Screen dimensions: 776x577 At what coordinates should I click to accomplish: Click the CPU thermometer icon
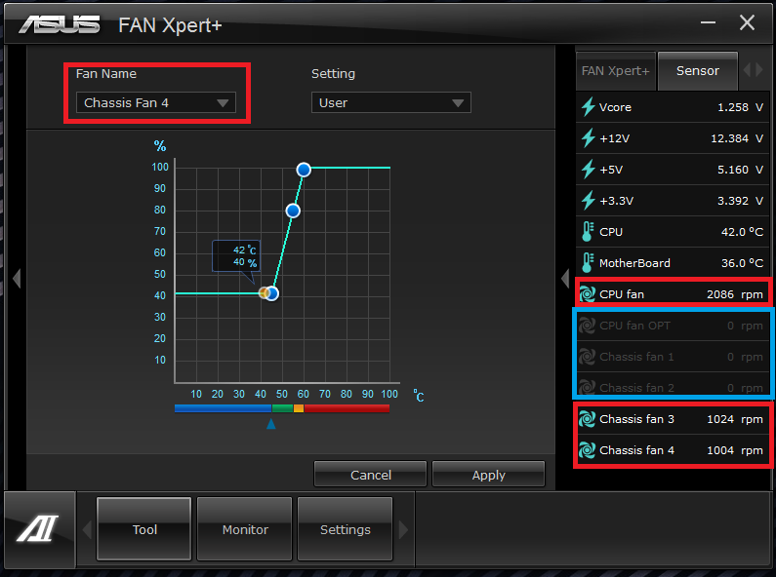point(588,231)
